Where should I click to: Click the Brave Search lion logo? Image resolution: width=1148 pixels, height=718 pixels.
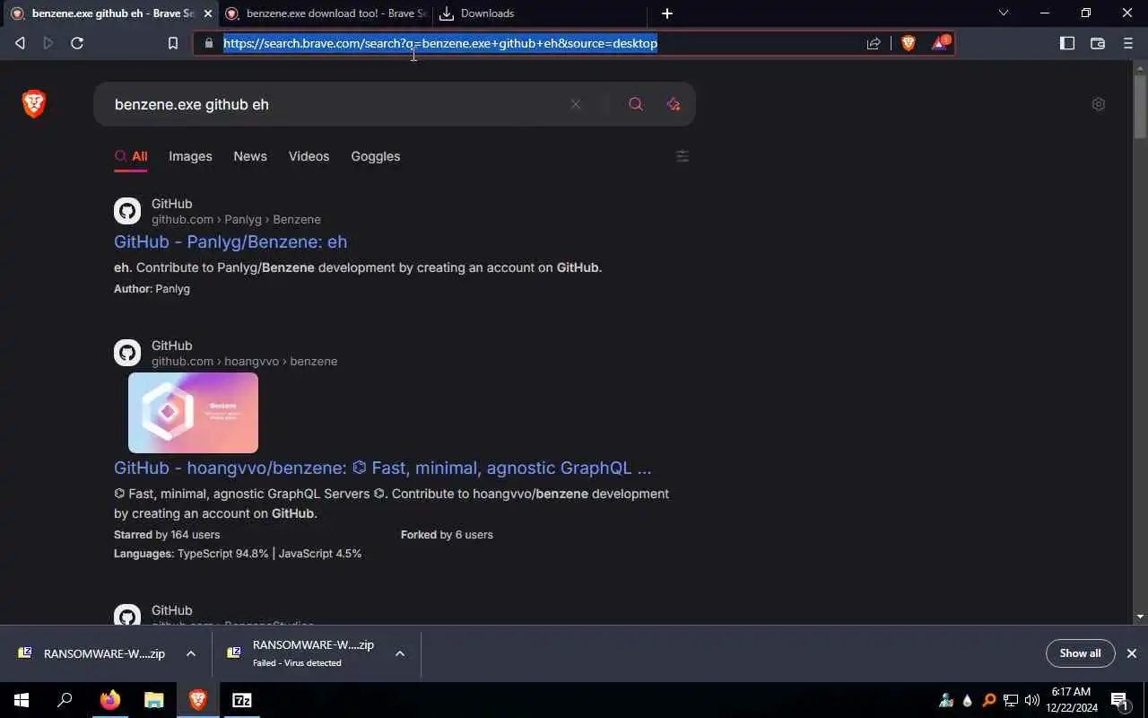tap(34, 104)
